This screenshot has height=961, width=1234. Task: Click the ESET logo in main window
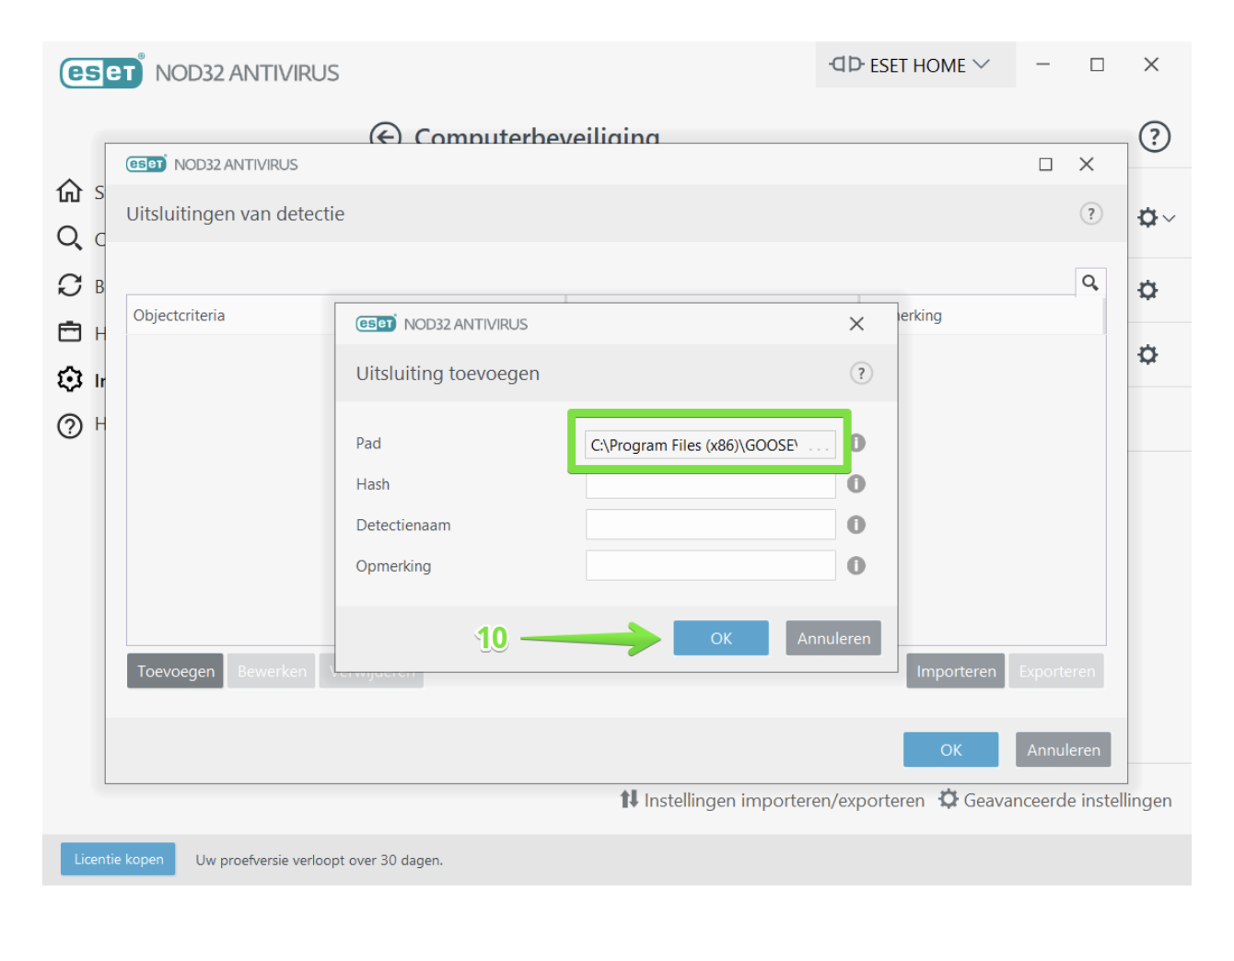point(102,71)
